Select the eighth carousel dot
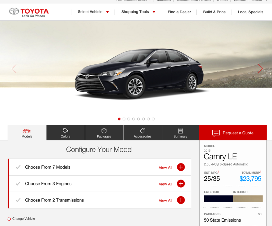The width and height of the screenshot is (272, 226). click(153, 119)
